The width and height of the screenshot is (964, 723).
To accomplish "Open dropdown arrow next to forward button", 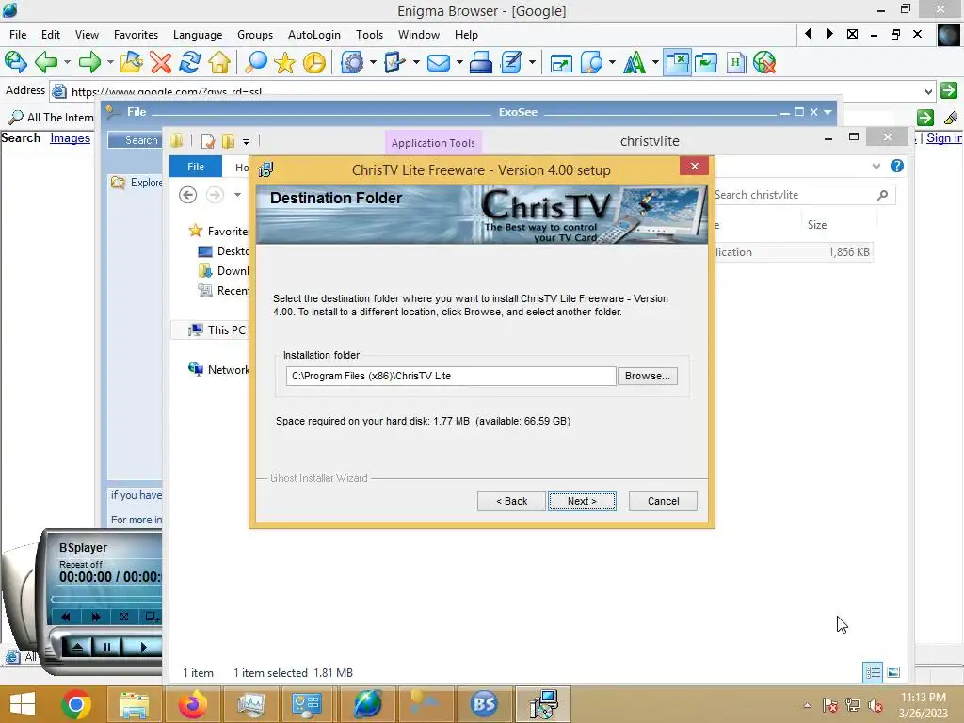I will [x=110, y=62].
